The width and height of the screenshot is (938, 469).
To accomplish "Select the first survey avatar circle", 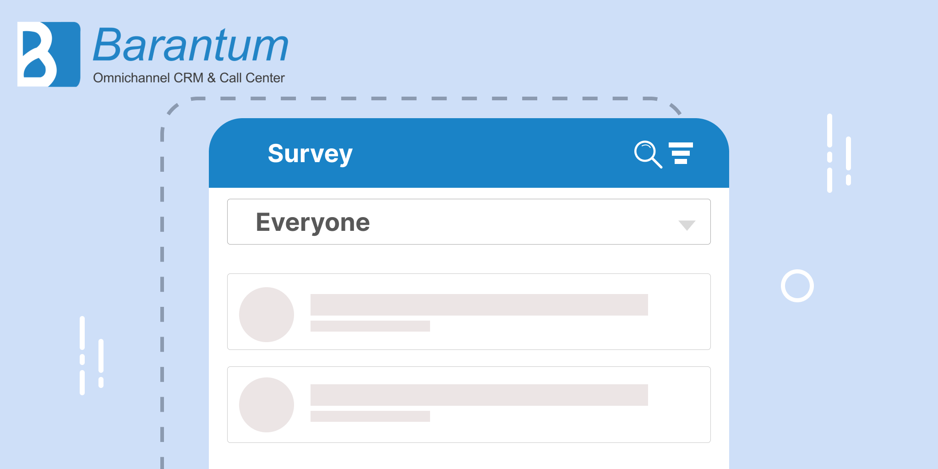I will pos(267,315).
